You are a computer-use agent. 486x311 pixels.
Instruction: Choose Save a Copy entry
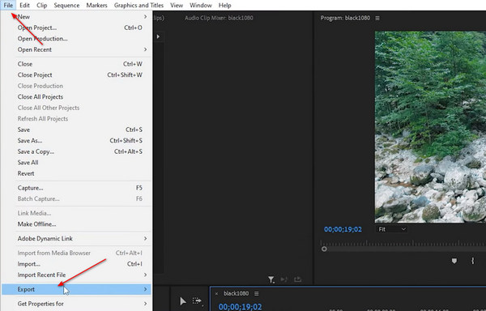(x=76, y=151)
